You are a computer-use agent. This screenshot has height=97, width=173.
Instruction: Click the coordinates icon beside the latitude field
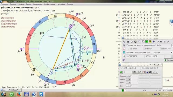pyautogui.click(x=124, y=56)
